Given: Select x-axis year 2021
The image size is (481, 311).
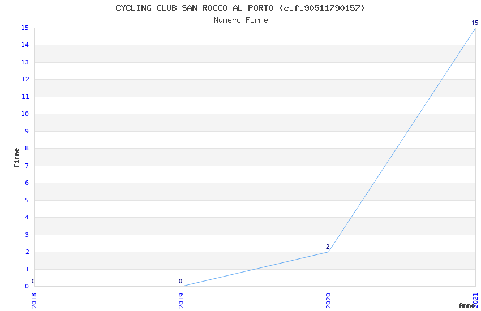Looking at the screenshot, I should 475,300.
